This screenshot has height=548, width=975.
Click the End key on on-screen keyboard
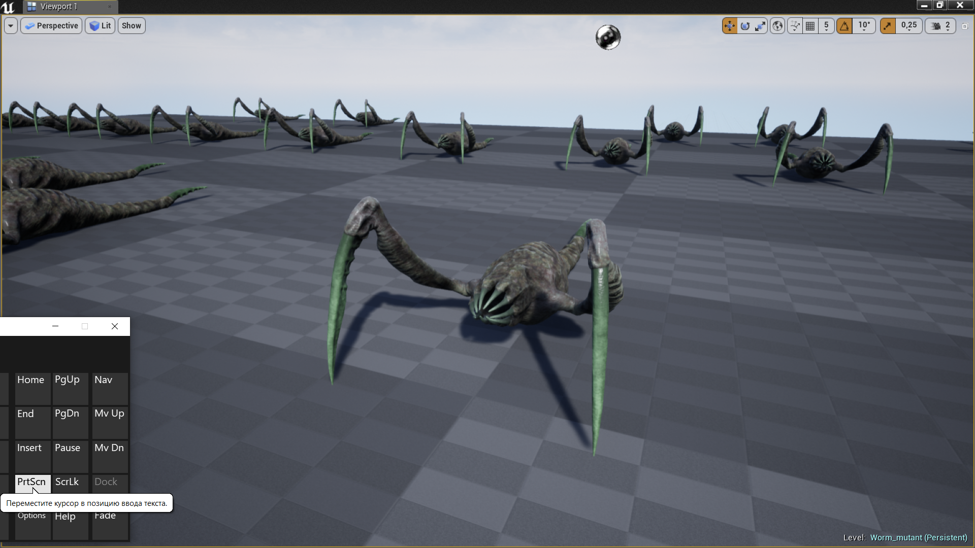point(32,422)
